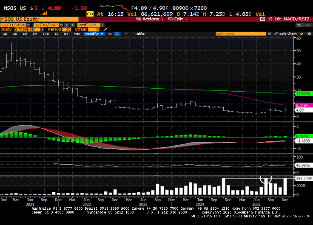This screenshot has height=225, width=313.
Task: Click the Vol 86,621,609 value
Action: click(x=150, y=14)
